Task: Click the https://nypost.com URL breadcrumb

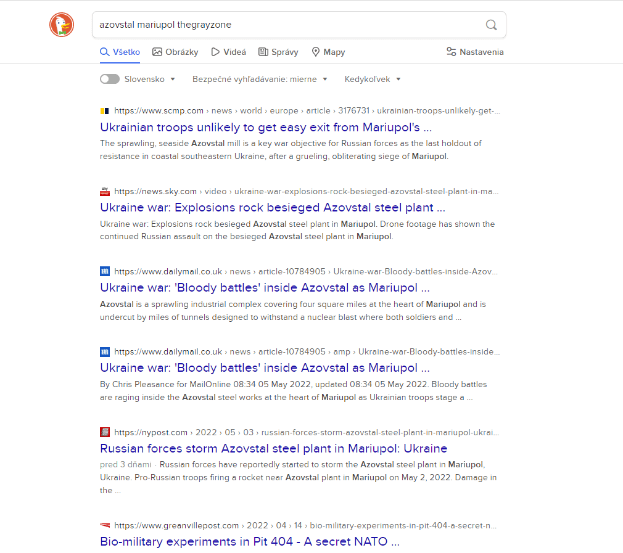Action: pyautogui.click(x=307, y=432)
